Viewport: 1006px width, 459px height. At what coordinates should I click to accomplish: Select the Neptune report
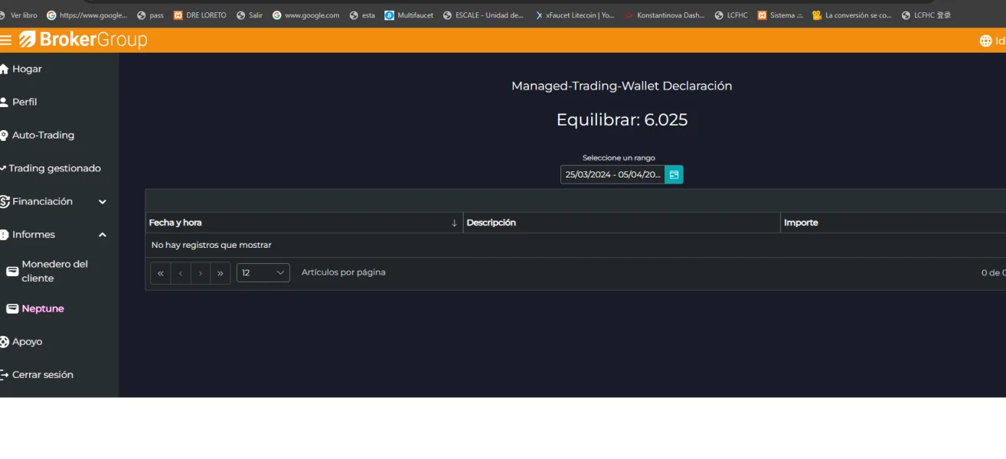[x=42, y=309]
